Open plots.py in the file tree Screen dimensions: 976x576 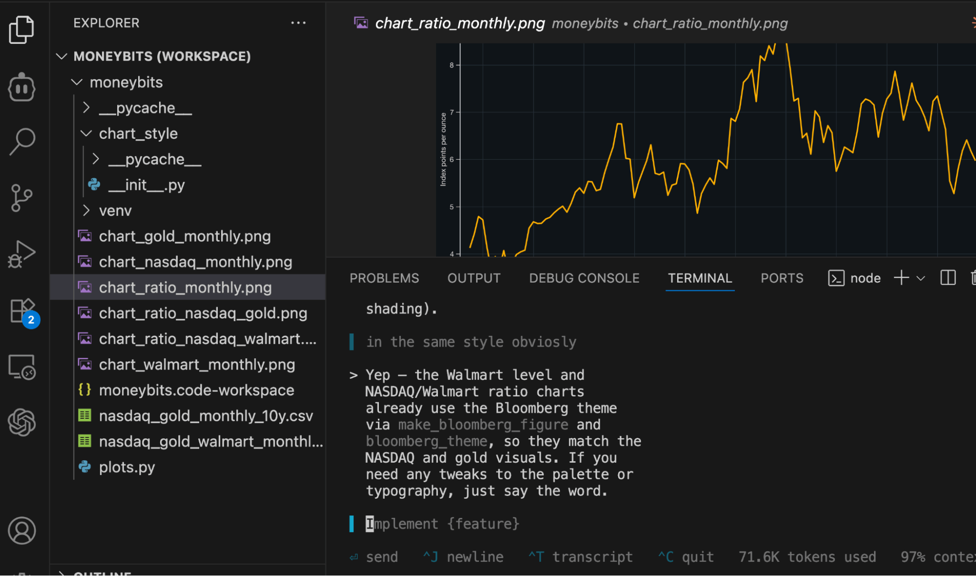[127, 467]
